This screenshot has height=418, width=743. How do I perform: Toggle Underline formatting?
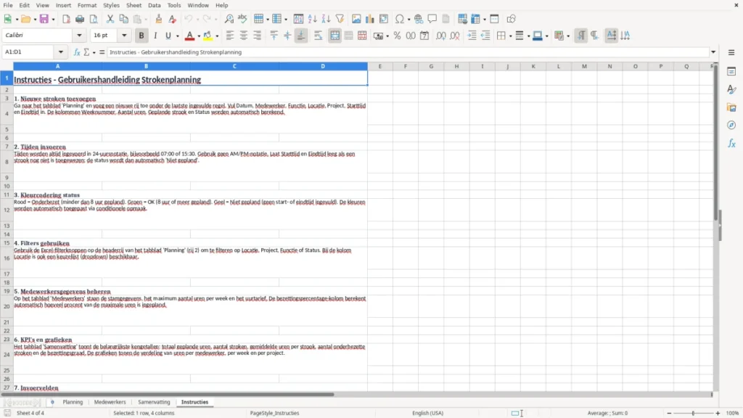click(168, 36)
